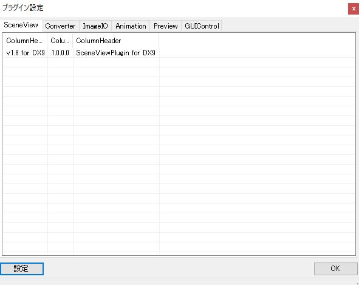This screenshot has width=359, height=285.
Task: Sort by the first ColumnHe... header
Action: point(25,41)
